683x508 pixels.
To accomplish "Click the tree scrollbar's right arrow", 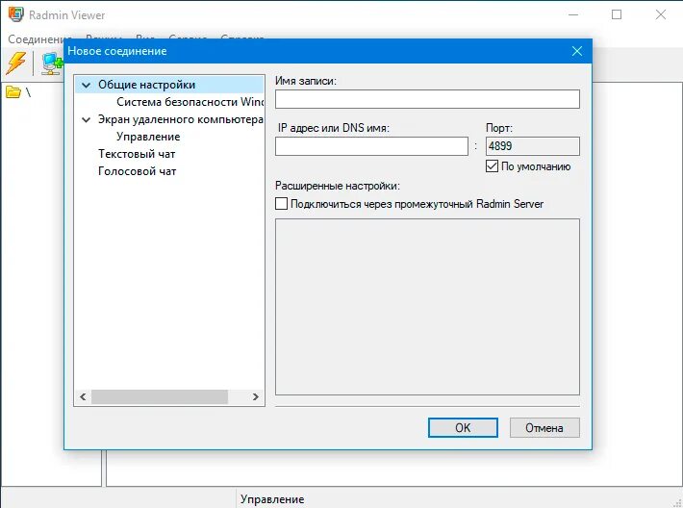I will pos(256,397).
